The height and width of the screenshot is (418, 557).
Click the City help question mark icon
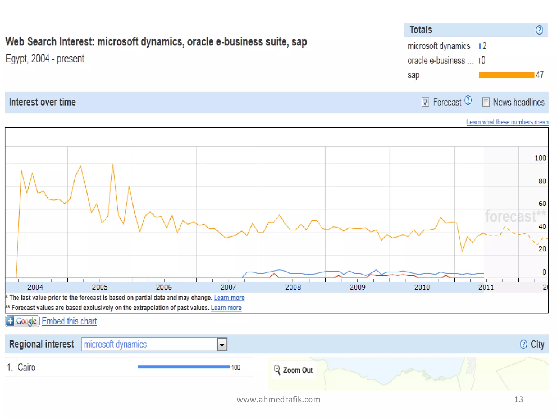pyautogui.click(x=523, y=344)
